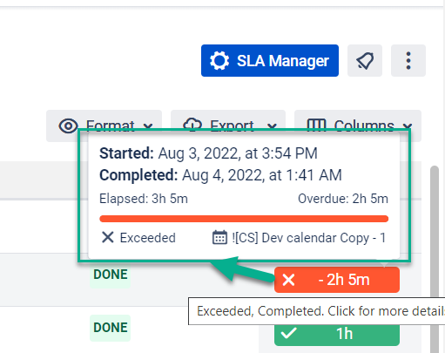Screen dimensions: 445x353
Task: Expand the Export dropdown chevron
Action: pyautogui.click(x=272, y=126)
